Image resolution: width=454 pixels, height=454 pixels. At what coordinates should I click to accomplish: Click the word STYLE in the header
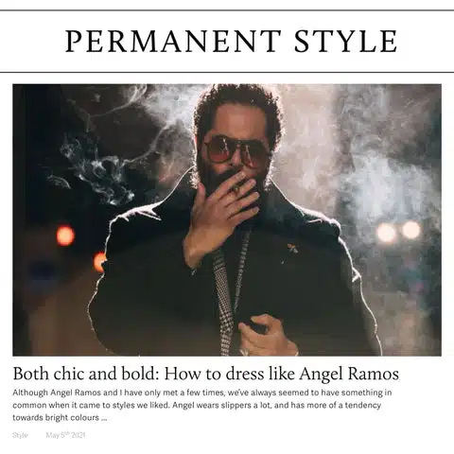coord(346,42)
